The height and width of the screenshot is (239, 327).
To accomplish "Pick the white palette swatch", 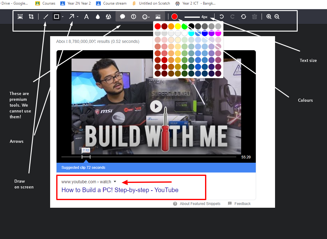I will 185,33.
